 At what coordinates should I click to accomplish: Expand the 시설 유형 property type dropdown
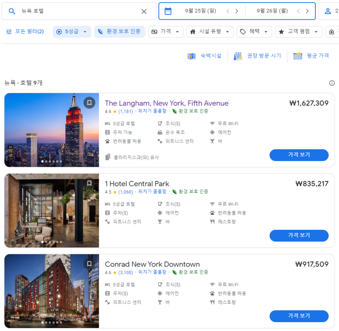pos(210,32)
